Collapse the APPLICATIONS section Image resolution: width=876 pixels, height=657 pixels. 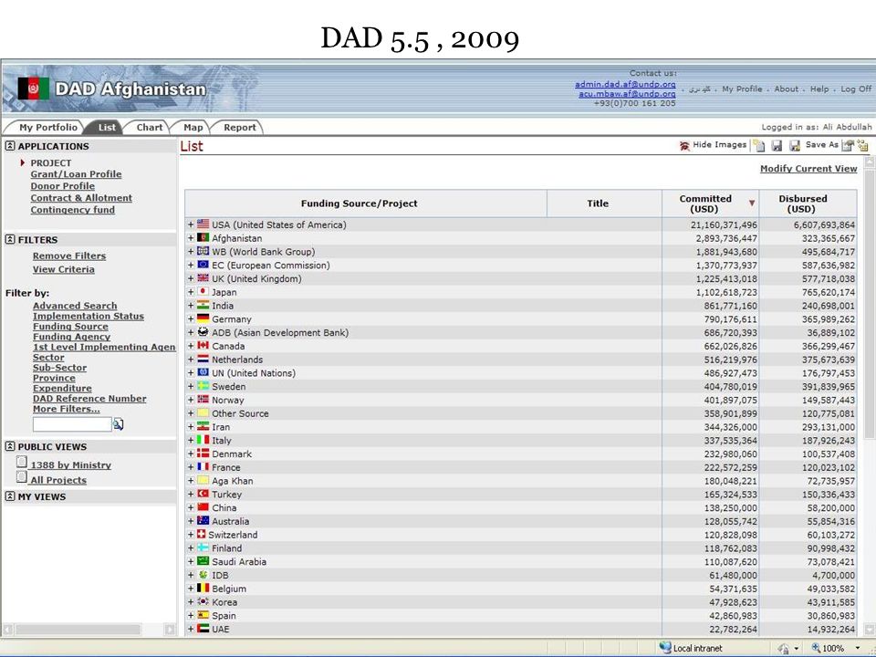point(10,146)
